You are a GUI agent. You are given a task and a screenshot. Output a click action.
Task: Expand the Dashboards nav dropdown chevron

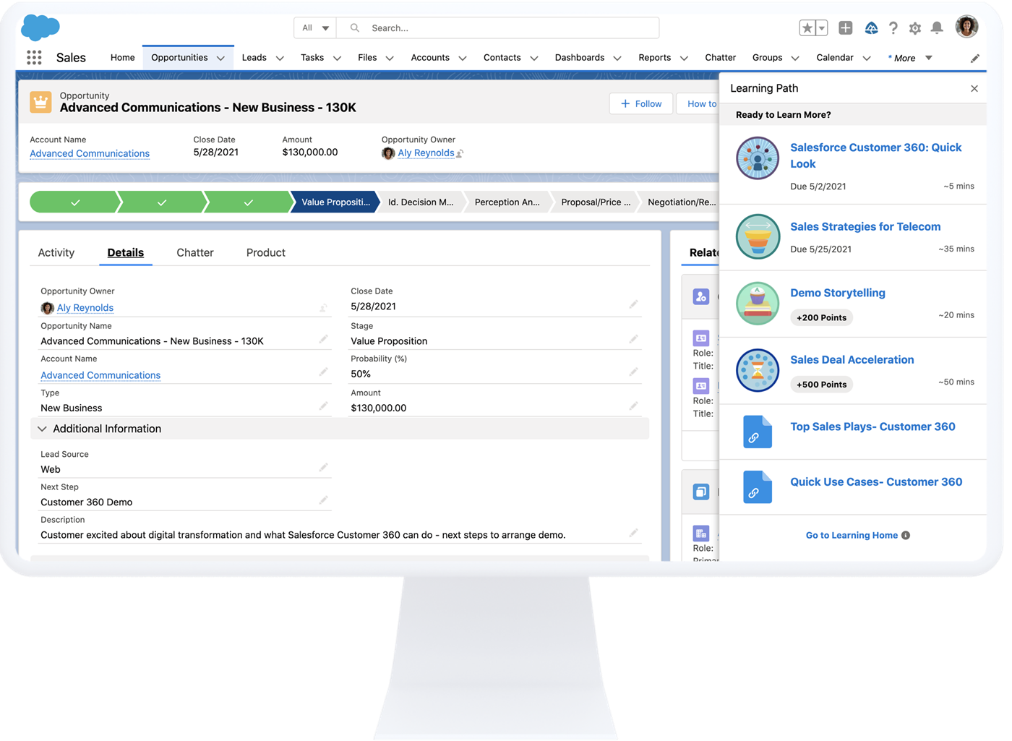(617, 59)
